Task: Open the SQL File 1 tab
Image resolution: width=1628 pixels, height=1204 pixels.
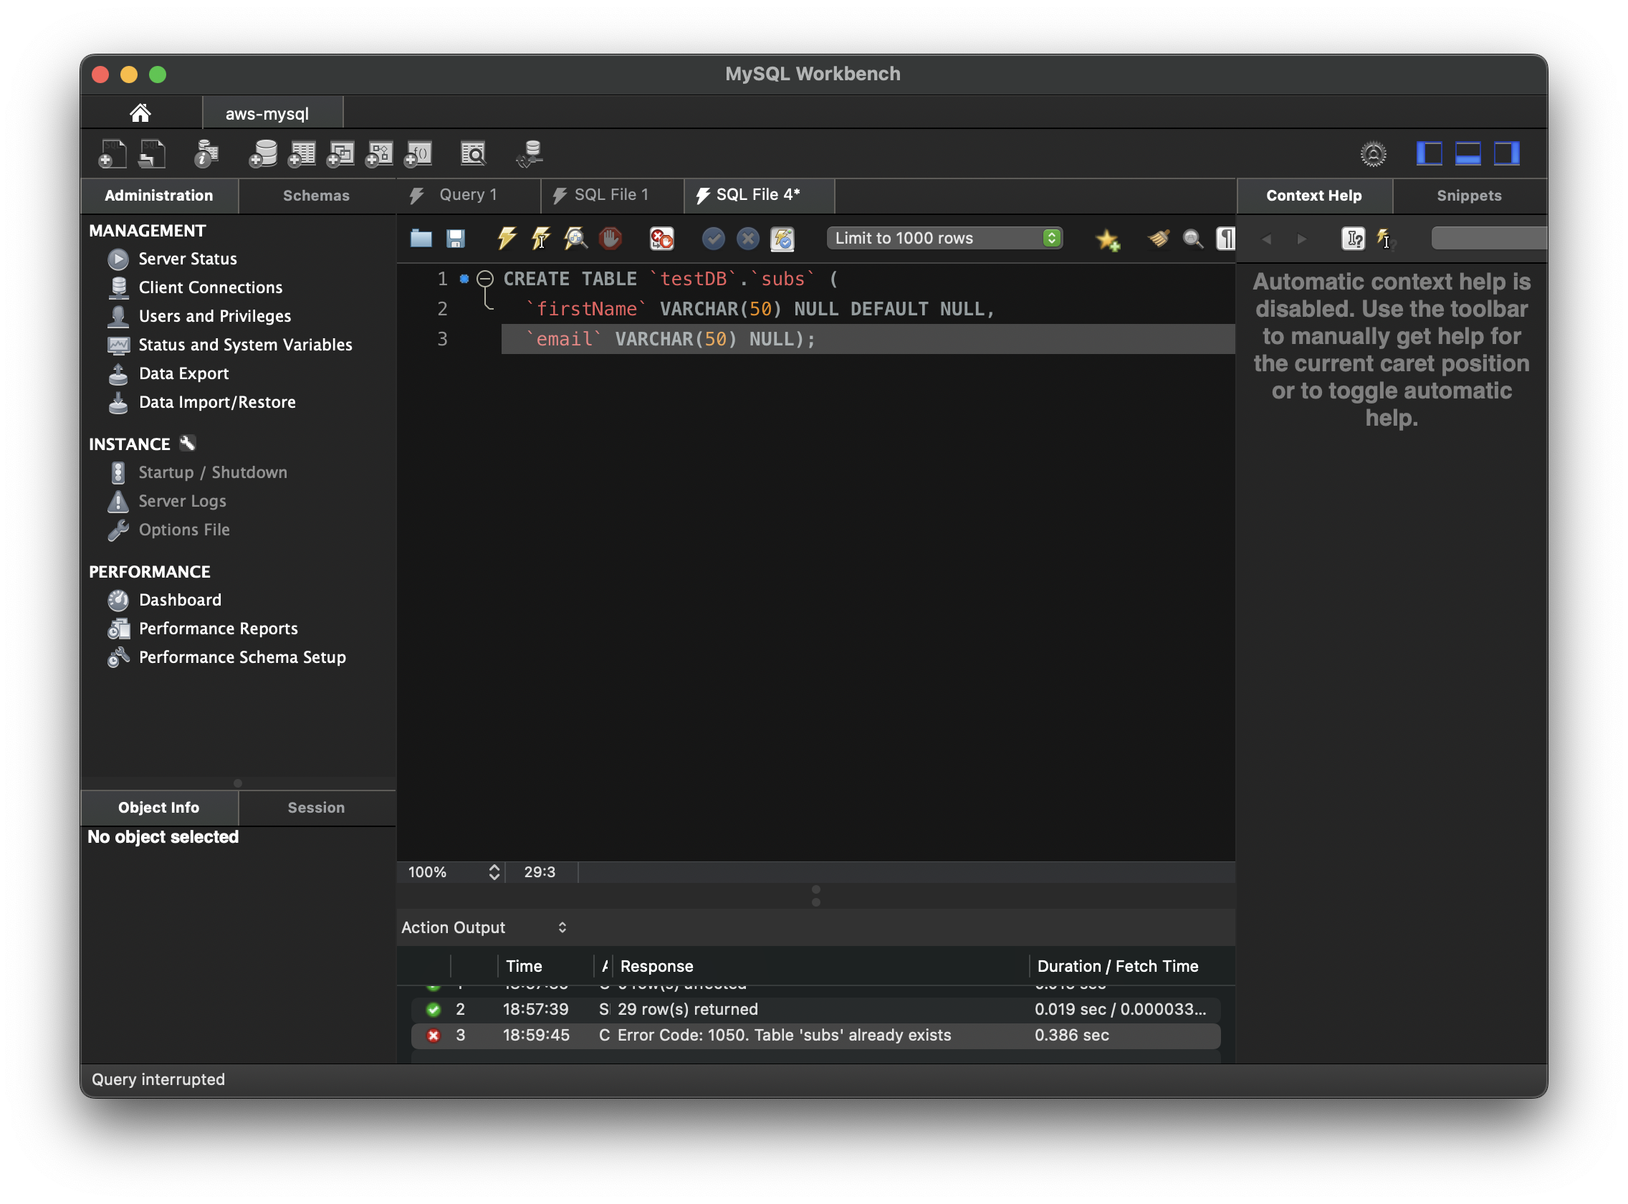Action: [611, 195]
